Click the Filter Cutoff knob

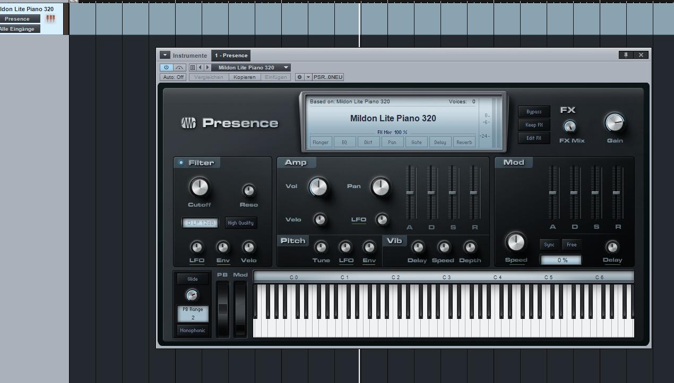199,186
